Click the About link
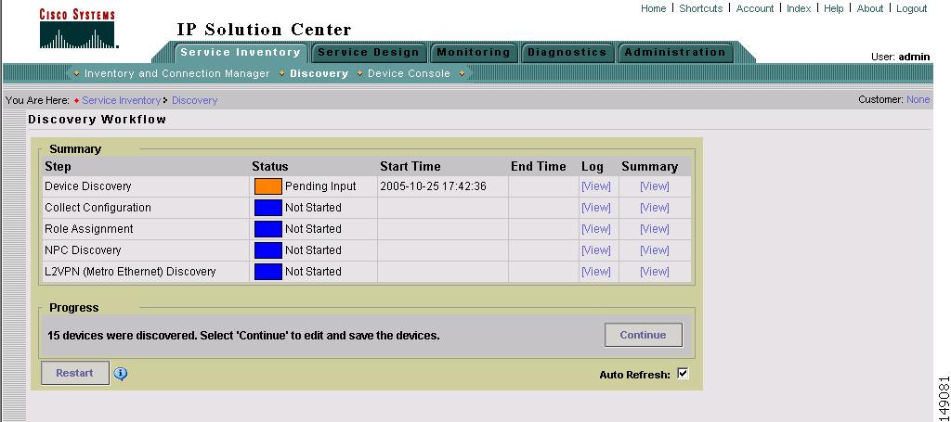951x422 pixels. [x=870, y=8]
